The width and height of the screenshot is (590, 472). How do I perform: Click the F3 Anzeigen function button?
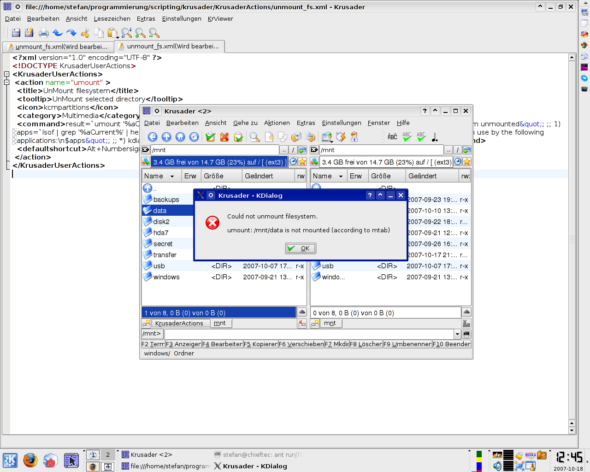click(183, 344)
